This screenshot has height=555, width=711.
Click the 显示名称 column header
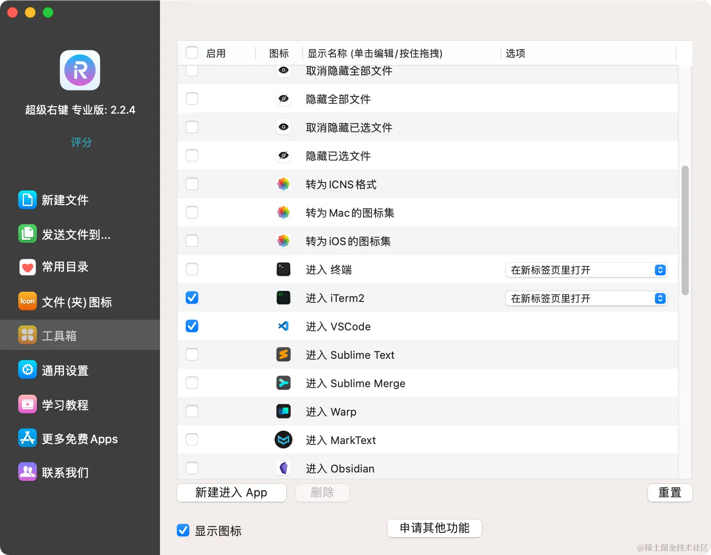pyautogui.click(x=375, y=53)
